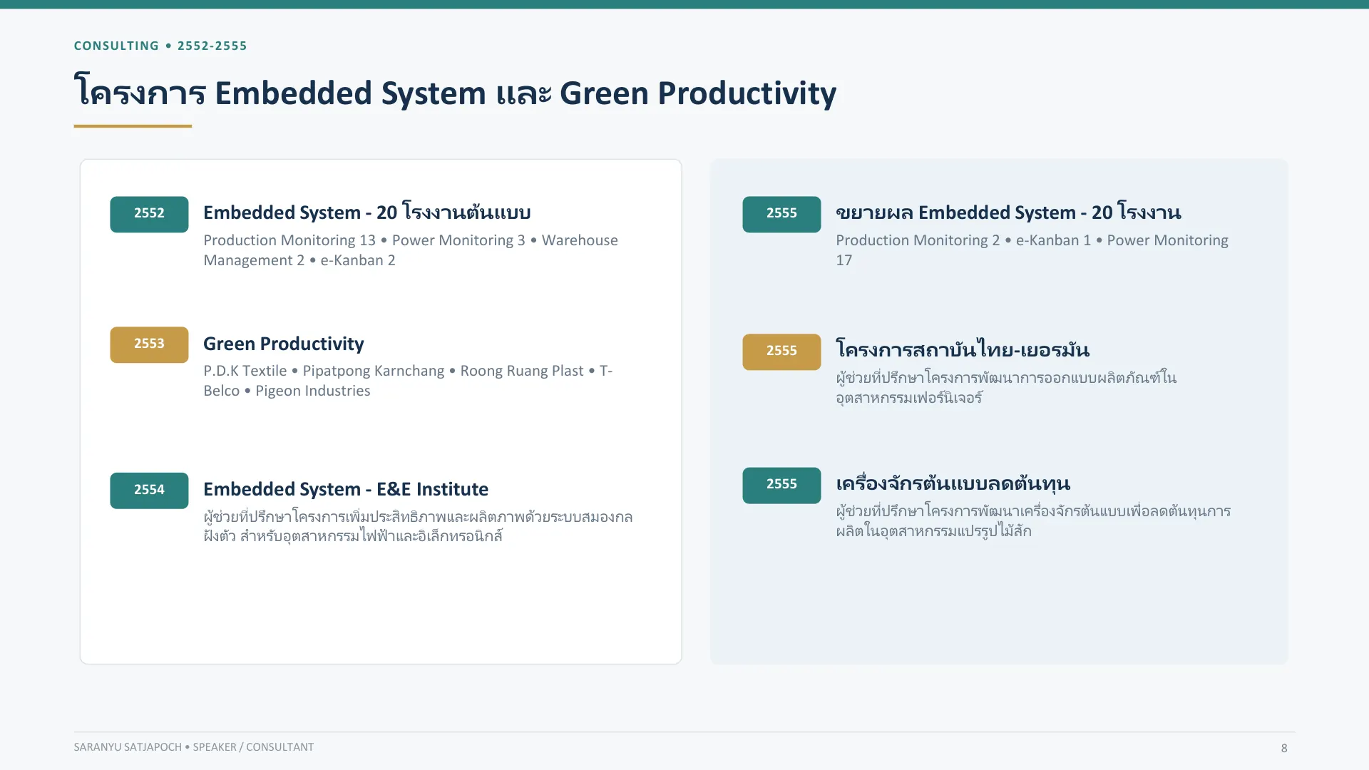
Task: Click the 2552 year badge
Action: (x=149, y=214)
